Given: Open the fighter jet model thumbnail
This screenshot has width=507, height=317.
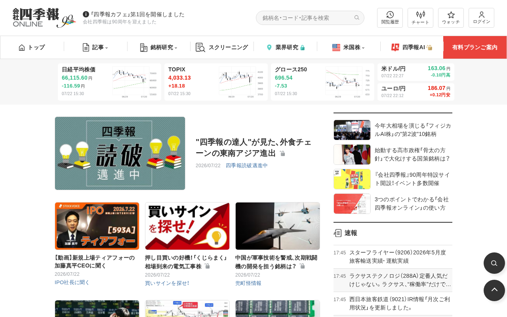Looking at the screenshot, I should tap(278, 226).
